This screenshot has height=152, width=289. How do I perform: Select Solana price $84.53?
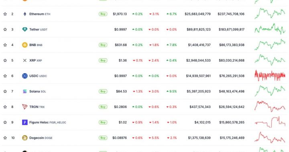pyautogui.click(x=121, y=92)
